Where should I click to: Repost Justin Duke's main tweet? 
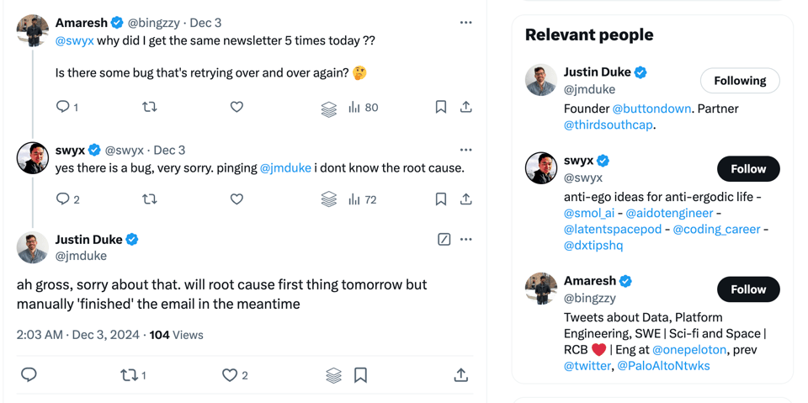pyautogui.click(x=129, y=375)
